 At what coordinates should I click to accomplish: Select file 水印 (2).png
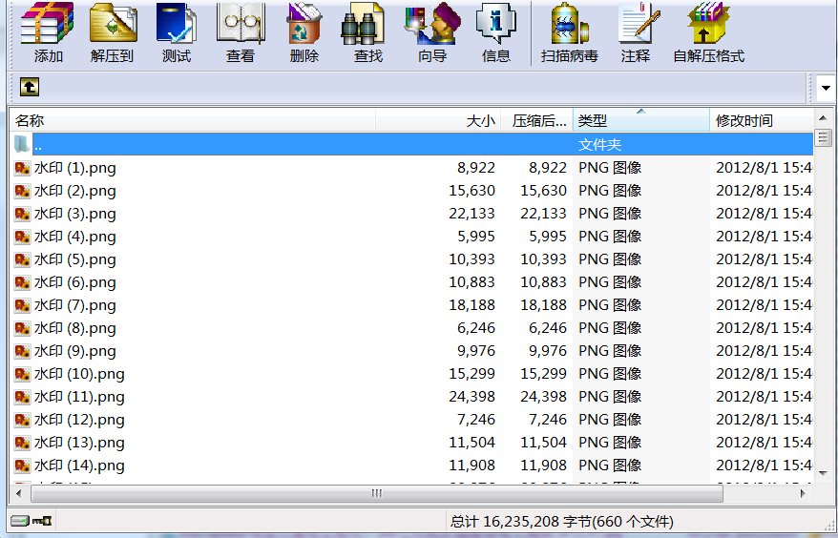412,191
